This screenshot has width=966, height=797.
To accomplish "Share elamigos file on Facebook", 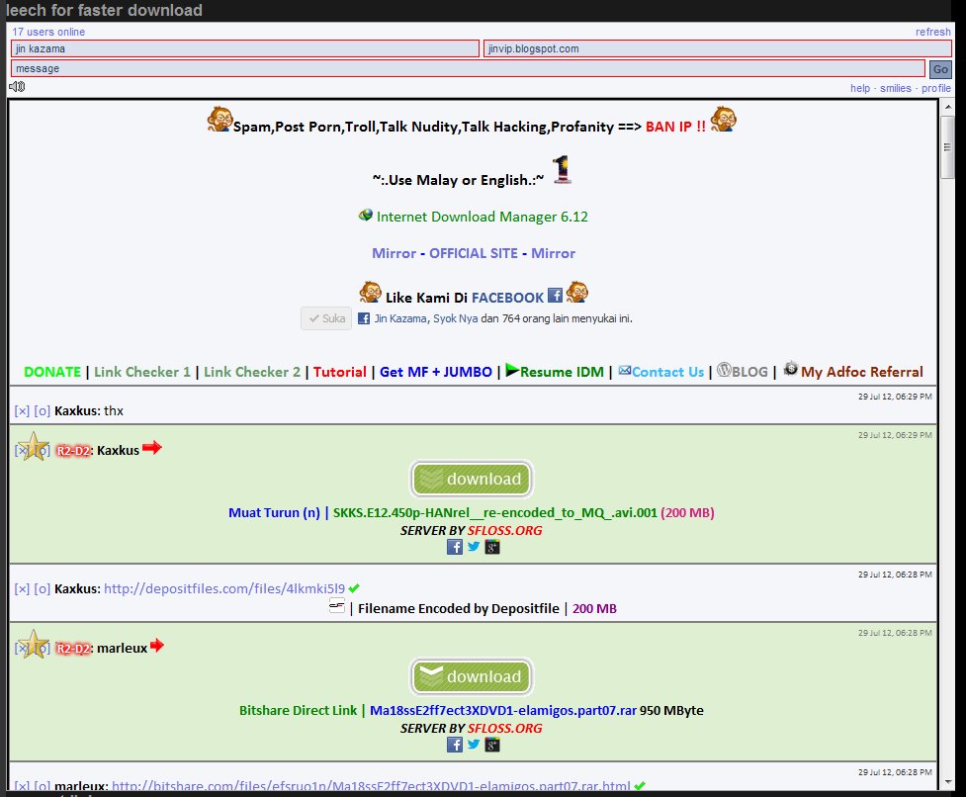I will pyautogui.click(x=455, y=745).
